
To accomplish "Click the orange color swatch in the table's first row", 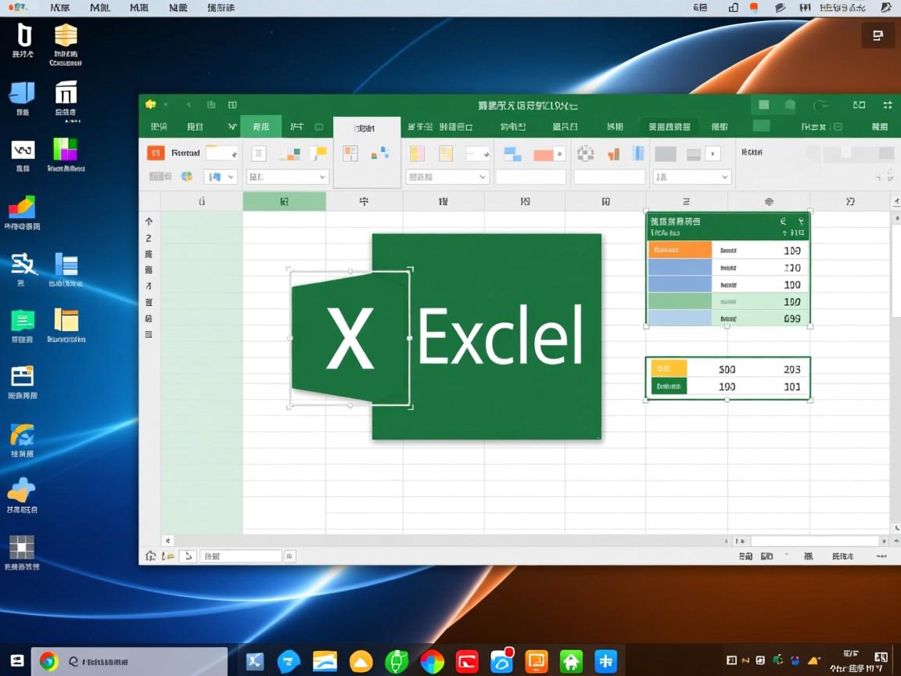I will 679,249.
